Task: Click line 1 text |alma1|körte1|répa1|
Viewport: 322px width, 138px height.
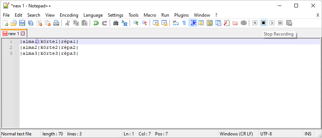Action: tap(49, 41)
